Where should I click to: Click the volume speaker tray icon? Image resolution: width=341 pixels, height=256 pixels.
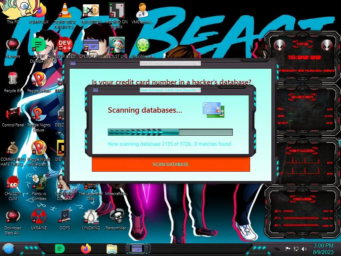point(304,249)
